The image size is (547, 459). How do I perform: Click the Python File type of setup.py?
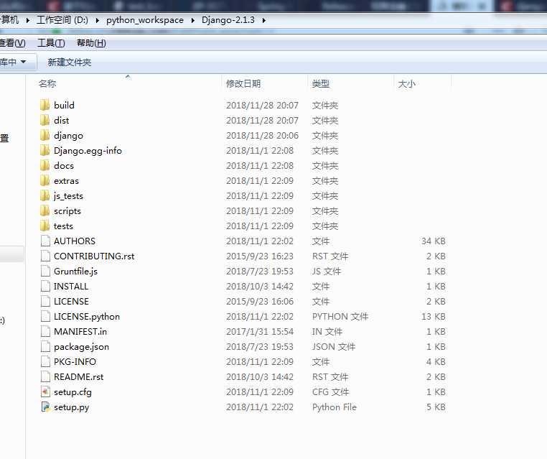[335, 407]
